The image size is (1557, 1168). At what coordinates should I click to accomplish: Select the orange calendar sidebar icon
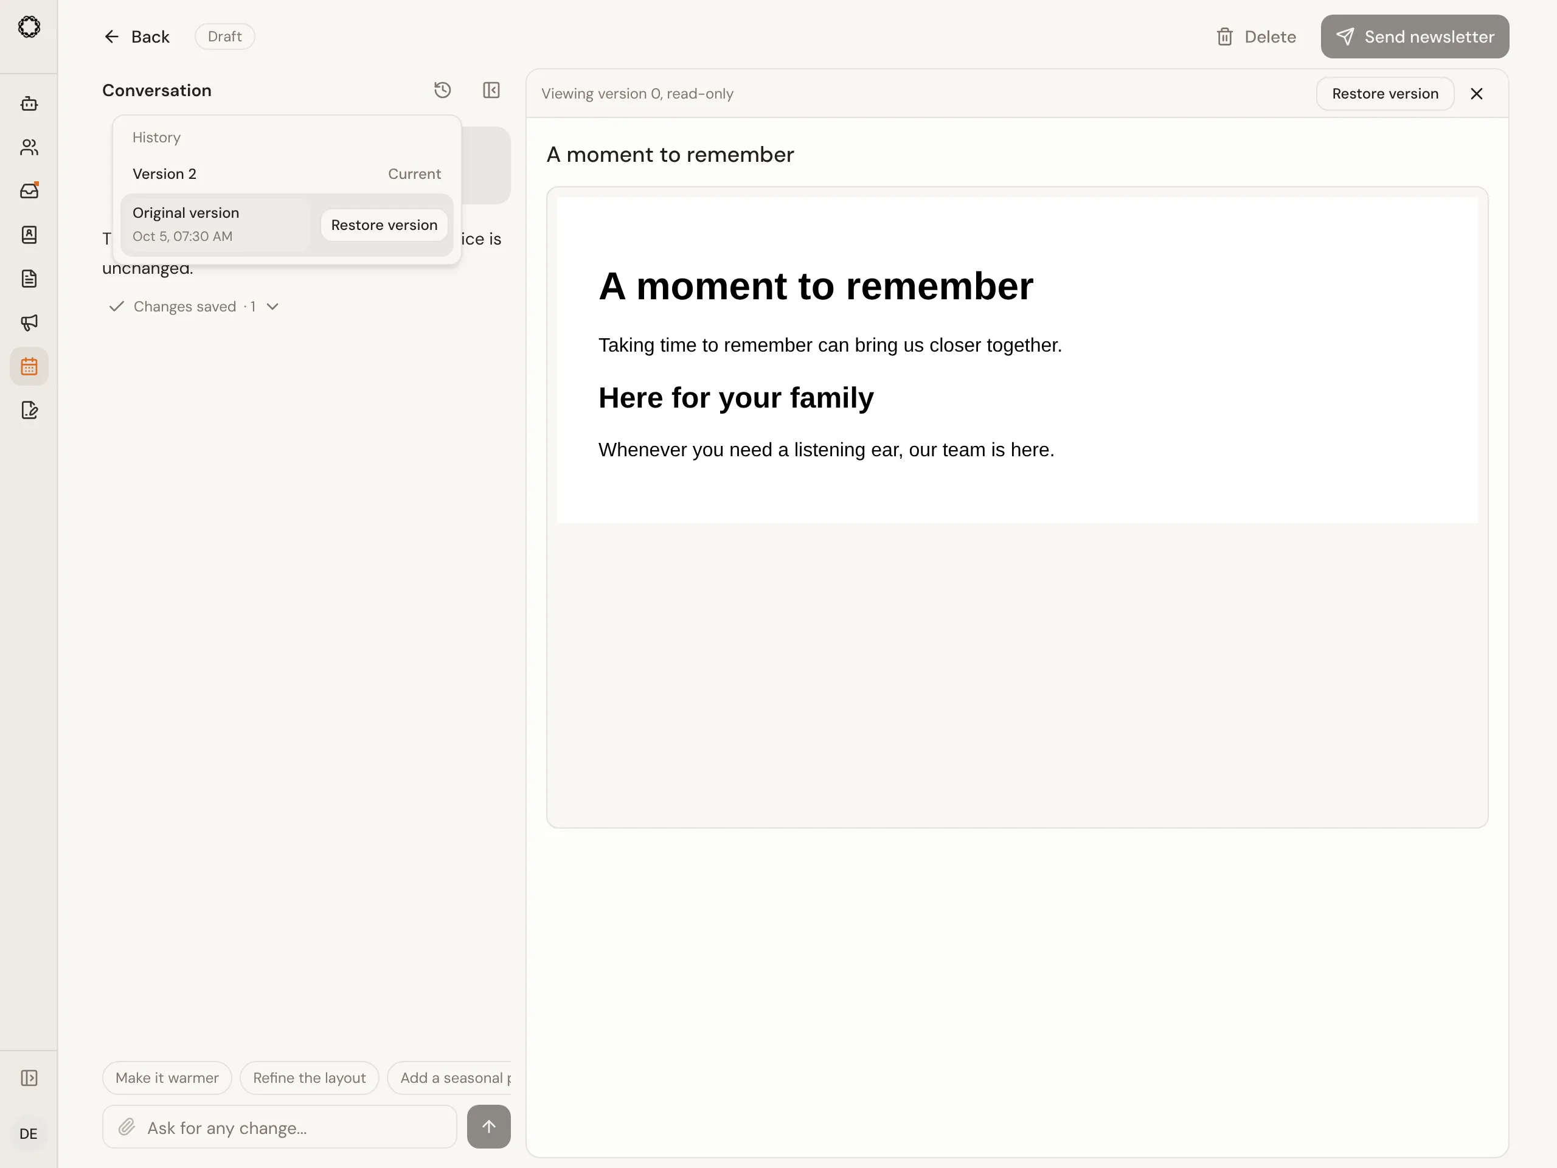pos(29,366)
